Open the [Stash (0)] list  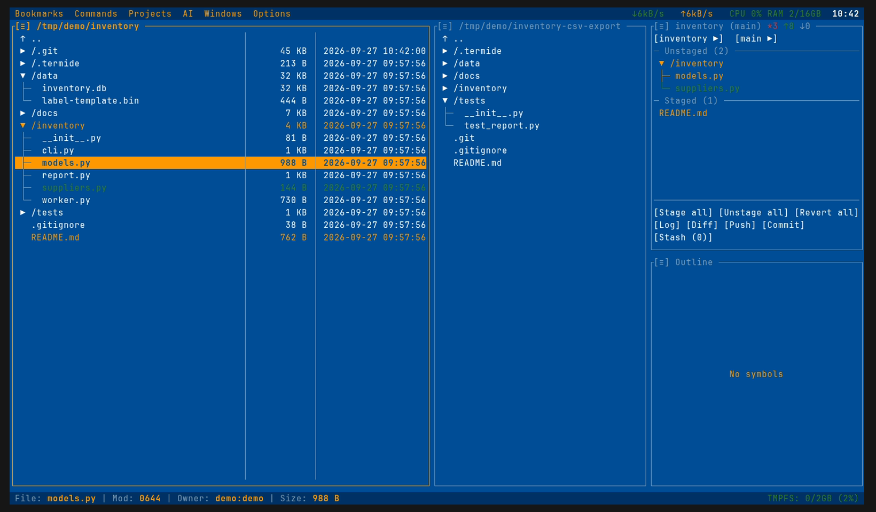683,237
